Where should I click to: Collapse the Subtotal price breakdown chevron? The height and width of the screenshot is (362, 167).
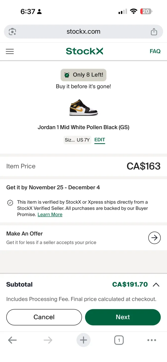pyautogui.click(x=156, y=285)
